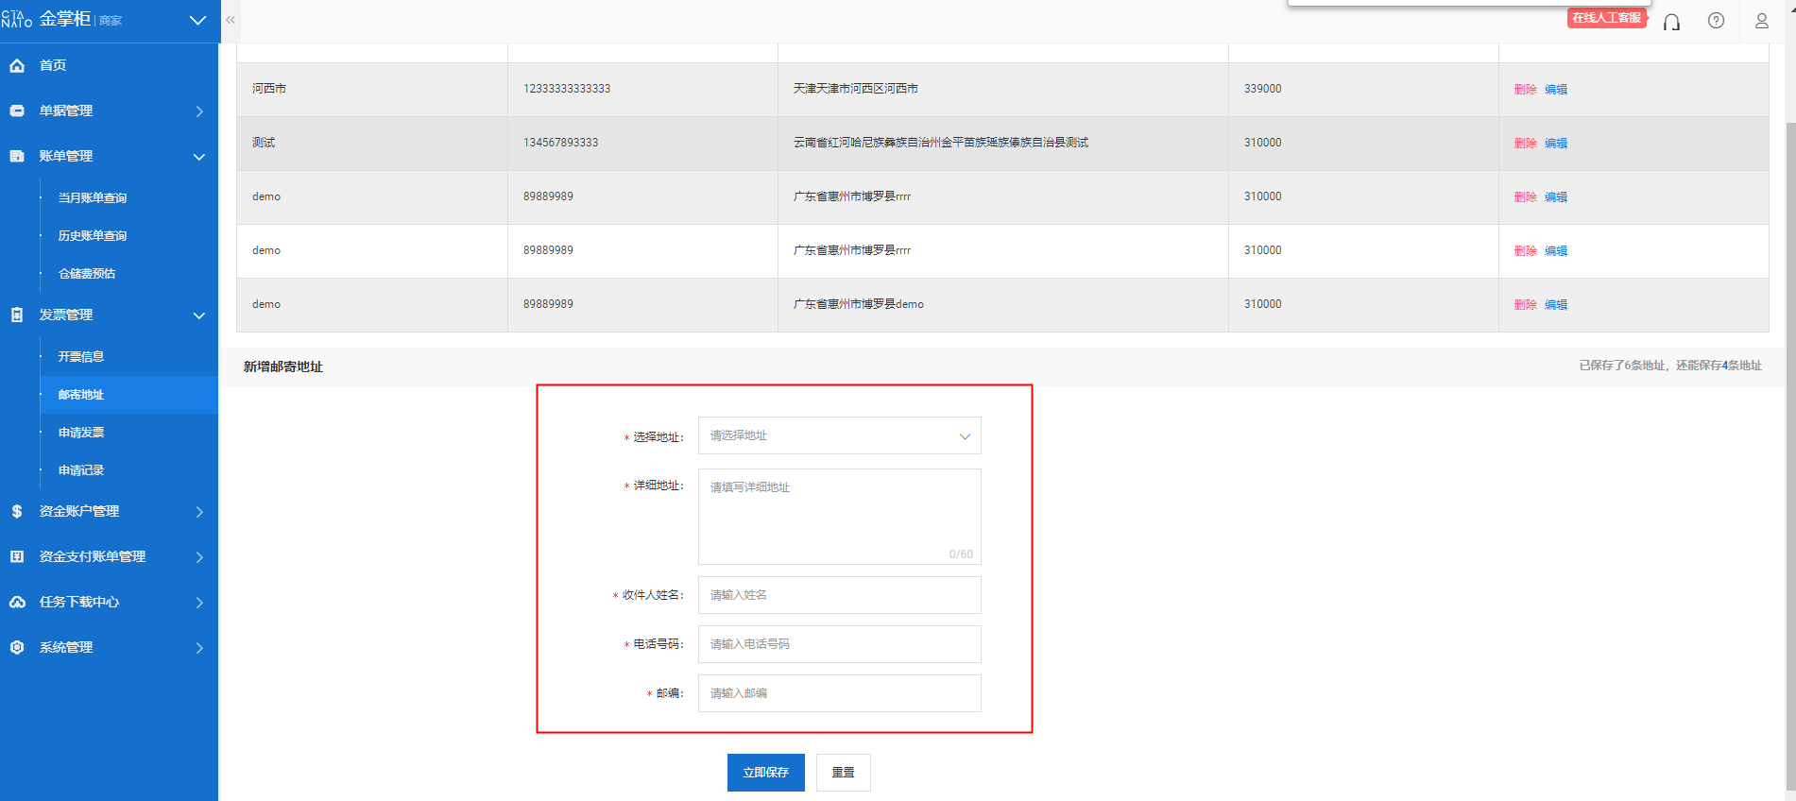1796x801 pixels.
Task: Click the 账单管理 sidebar icon
Action: [x=17, y=156]
